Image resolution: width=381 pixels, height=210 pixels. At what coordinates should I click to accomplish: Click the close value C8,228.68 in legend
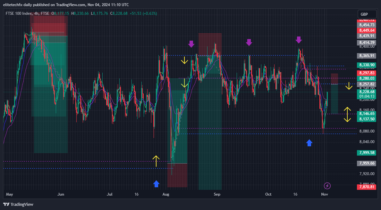coord(119,13)
